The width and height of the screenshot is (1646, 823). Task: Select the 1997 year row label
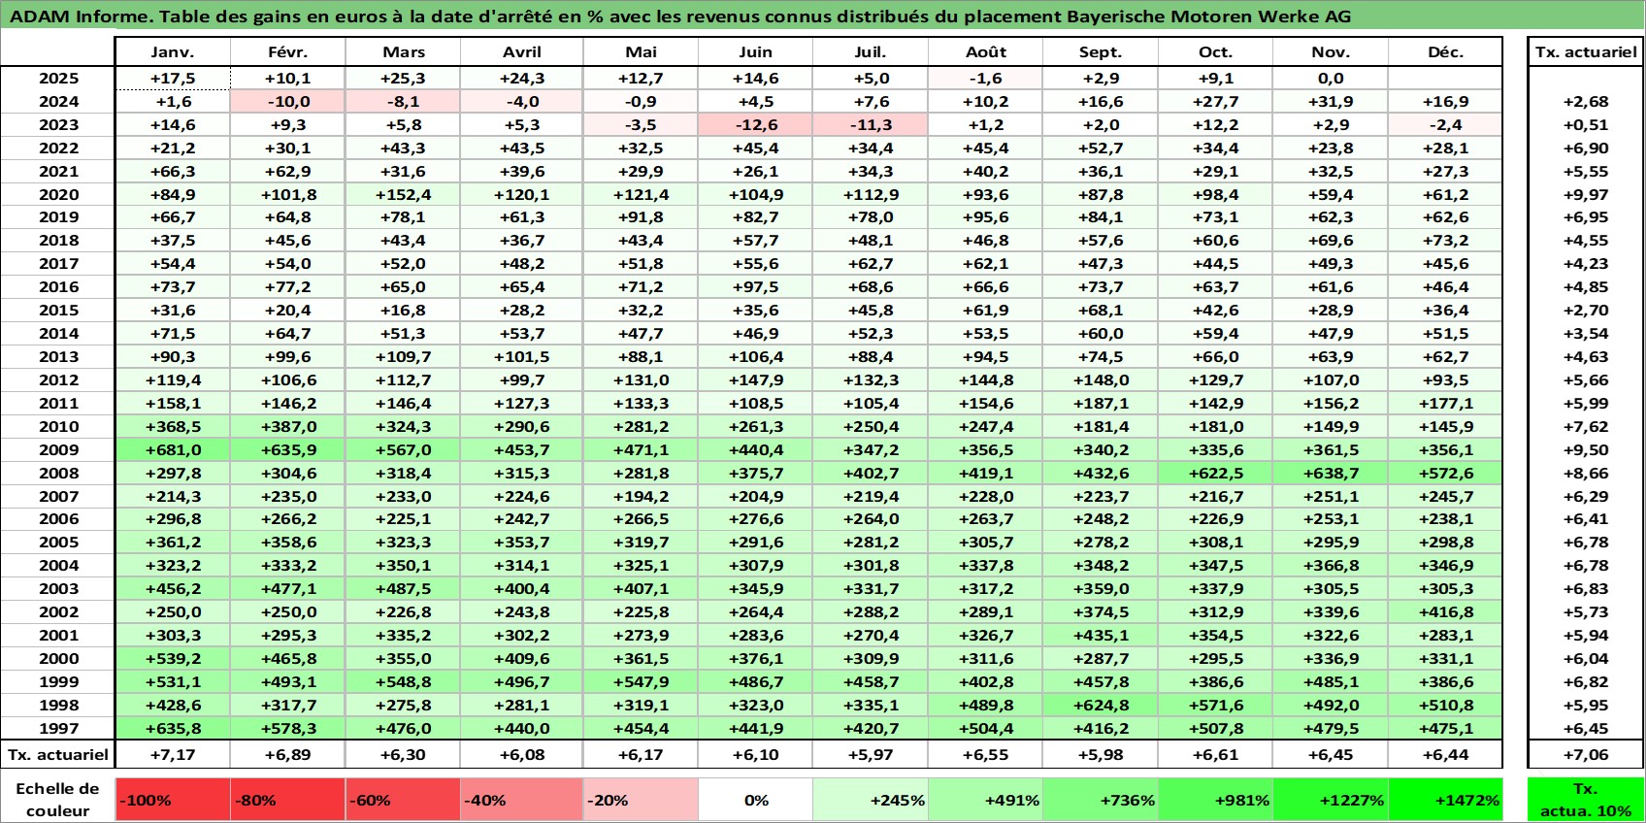coord(58,728)
